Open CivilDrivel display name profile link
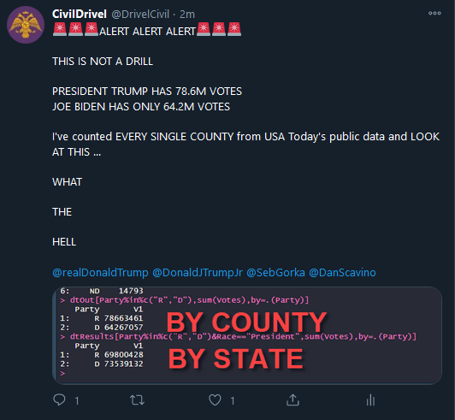Image resolution: width=455 pixels, height=420 pixels. pos(80,14)
